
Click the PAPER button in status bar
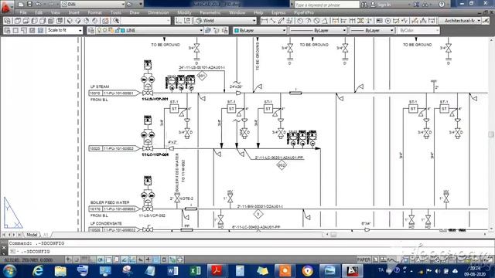364,259
